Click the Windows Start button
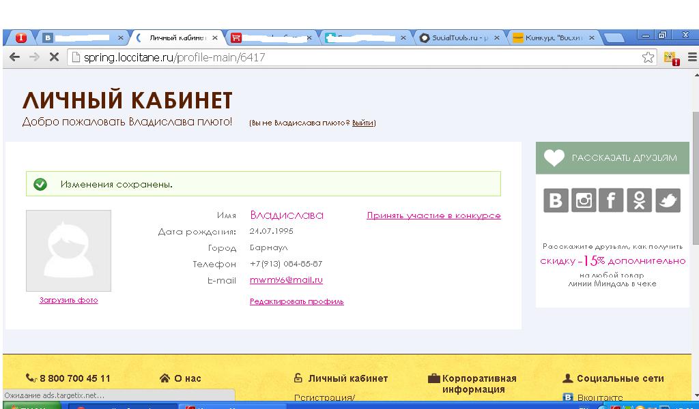The height and width of the screenshot is (409, 699). coord(31,406)
